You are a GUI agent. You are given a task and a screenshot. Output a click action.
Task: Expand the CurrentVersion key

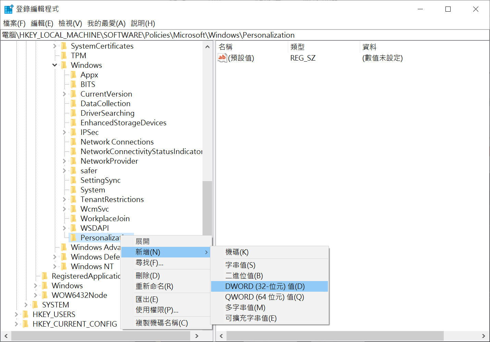(64, 94)
